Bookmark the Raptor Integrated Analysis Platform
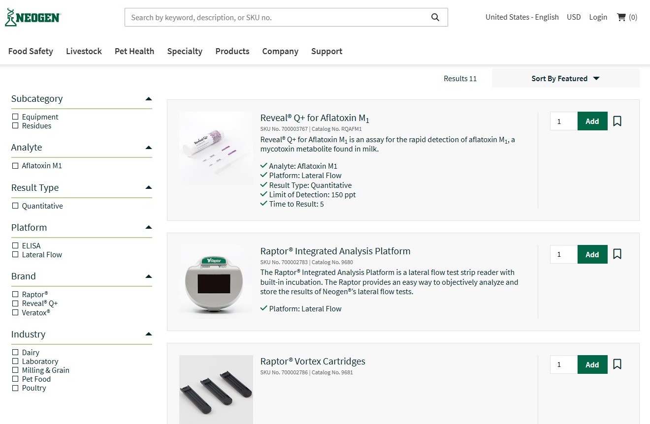The image size is (650, 424). tap(617, 254)
